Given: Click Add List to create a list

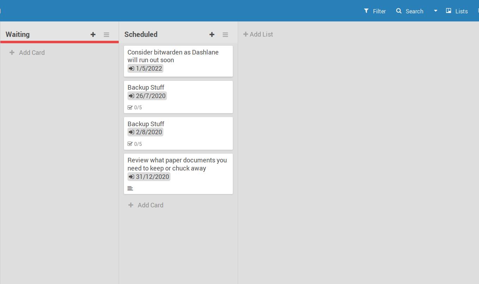Looking at the screenshot, I should pyautogui.click(x=258, y=34).
